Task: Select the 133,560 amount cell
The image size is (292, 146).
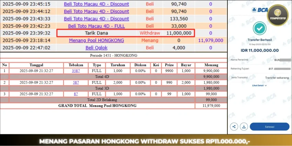Action: click(x=179, y=19)
